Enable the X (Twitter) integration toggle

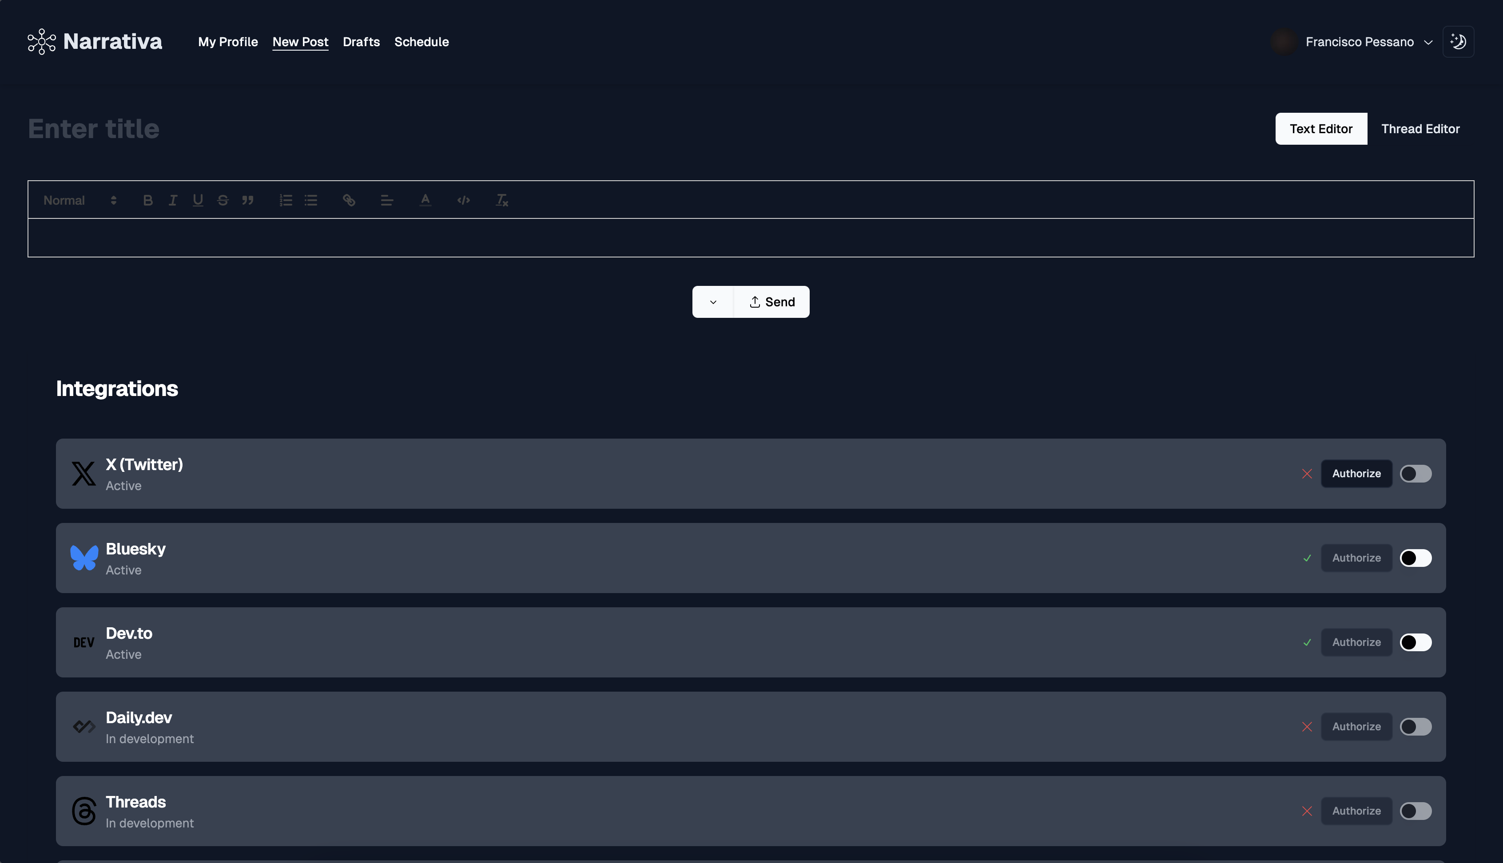[x=1415, y=474]
